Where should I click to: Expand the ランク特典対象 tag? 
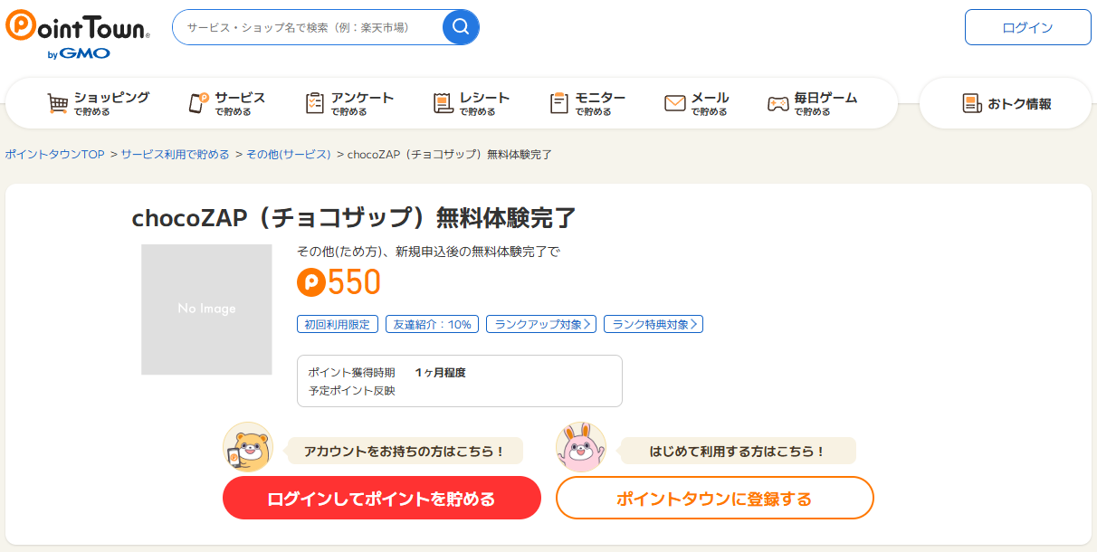coord(653,324)
